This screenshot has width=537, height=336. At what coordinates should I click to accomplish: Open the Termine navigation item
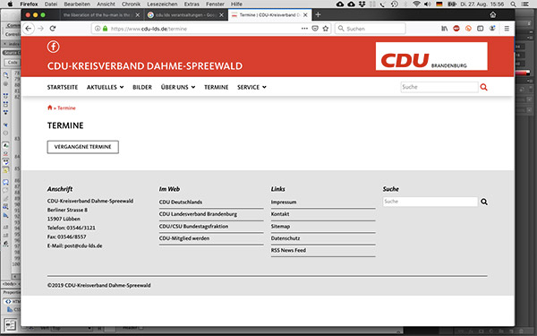pyautogui.click(x=216, y=87)
